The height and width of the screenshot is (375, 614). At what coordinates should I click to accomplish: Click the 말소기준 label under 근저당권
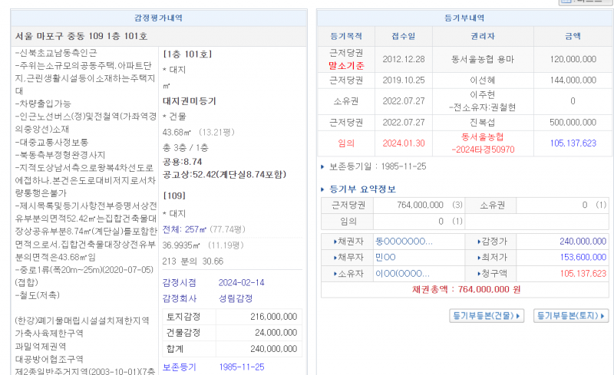[346, 65]
